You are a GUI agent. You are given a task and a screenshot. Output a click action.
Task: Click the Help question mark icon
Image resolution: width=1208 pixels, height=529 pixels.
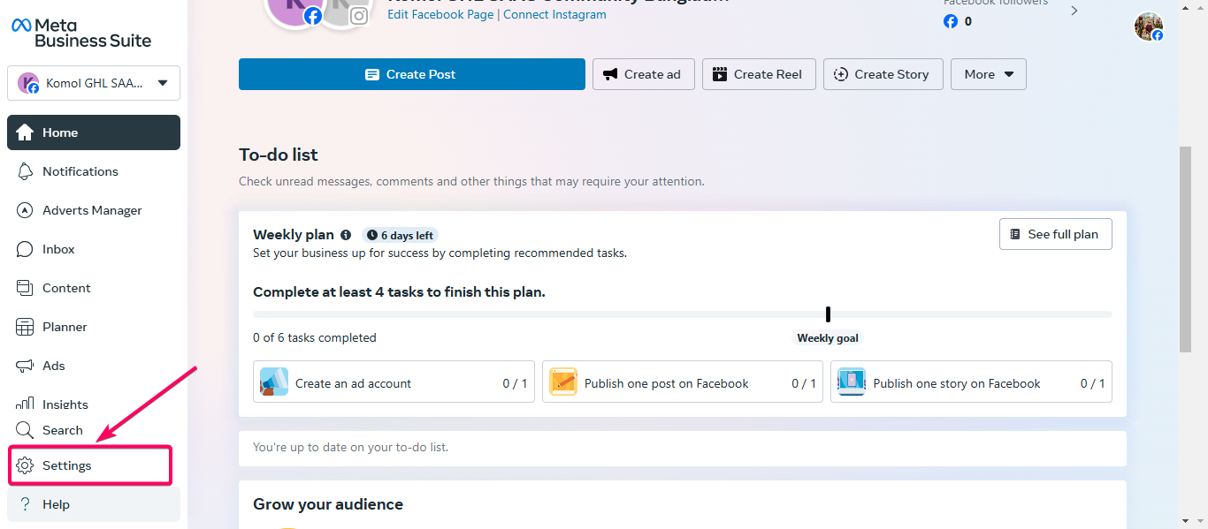click(x=25, y=504)
